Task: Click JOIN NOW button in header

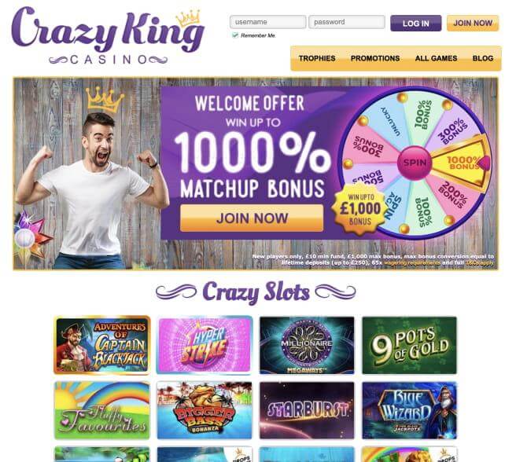Action: click(473, 23)
